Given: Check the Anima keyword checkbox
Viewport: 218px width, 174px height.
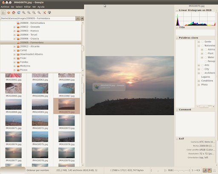Looking at the screenshot, I should [206, 50].
